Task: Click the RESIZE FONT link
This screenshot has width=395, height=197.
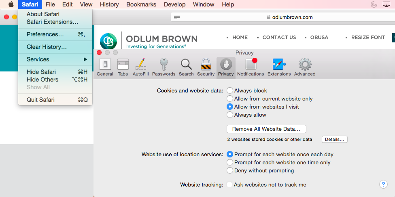Action: pos(368,38)
